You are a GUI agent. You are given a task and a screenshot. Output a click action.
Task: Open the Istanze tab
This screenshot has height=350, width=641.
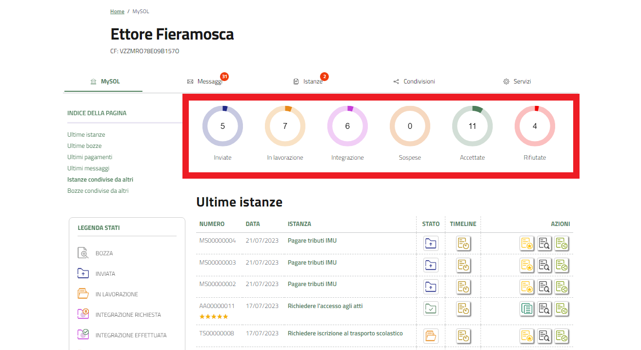[312, 82]
